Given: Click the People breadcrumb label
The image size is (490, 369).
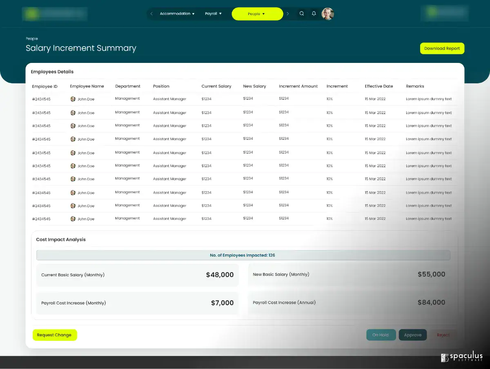Looking at the screenshot, I should [32, 39].
